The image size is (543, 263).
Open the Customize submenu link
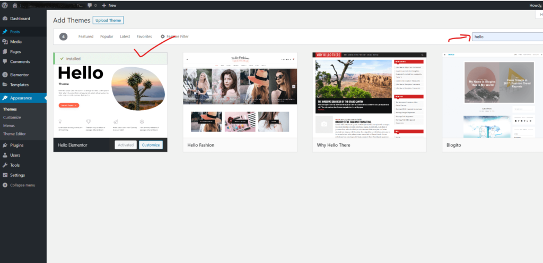tap(12, 117)
